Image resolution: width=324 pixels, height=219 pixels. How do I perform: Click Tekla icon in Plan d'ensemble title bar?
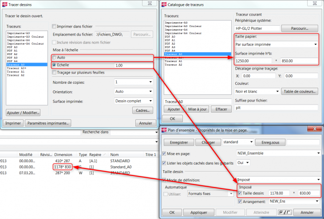click(x=164, y=130)
